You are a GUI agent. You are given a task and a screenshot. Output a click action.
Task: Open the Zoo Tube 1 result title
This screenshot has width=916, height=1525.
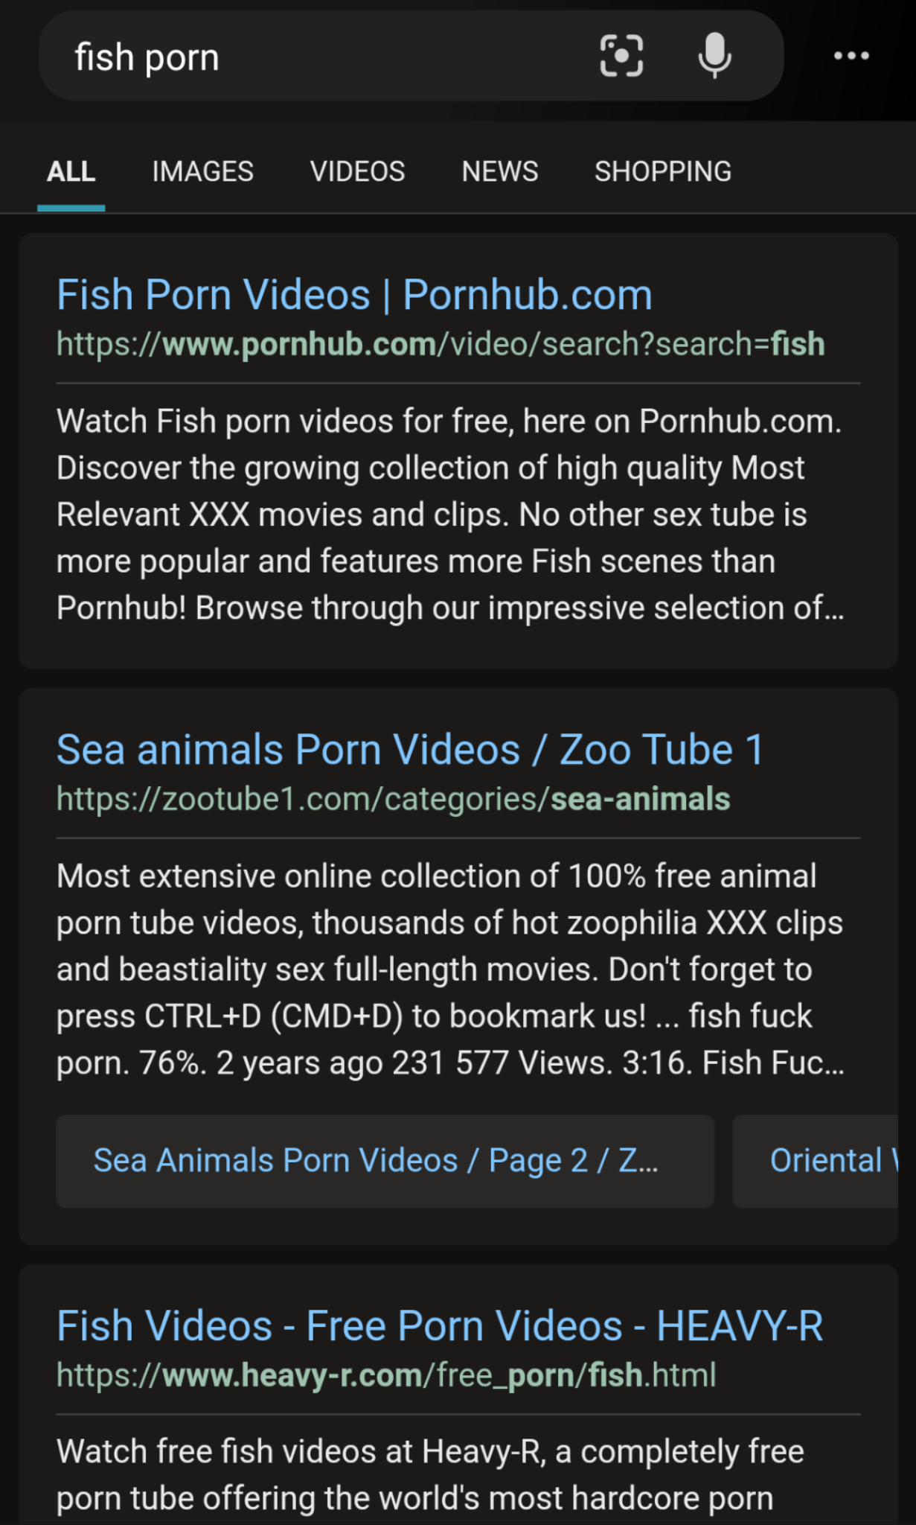coord(410,749)
